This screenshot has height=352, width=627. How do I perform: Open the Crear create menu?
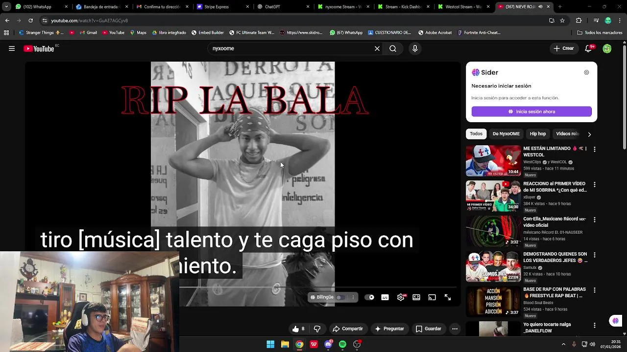[x=563, y=48]
